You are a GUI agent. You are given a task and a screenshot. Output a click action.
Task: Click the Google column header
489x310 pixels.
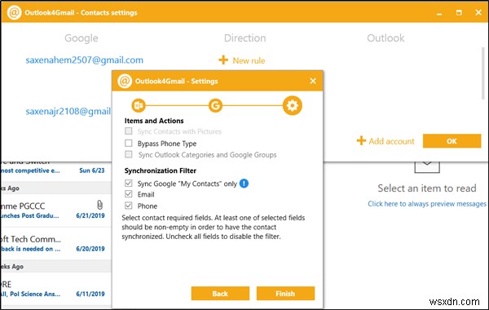coord(81,38)
